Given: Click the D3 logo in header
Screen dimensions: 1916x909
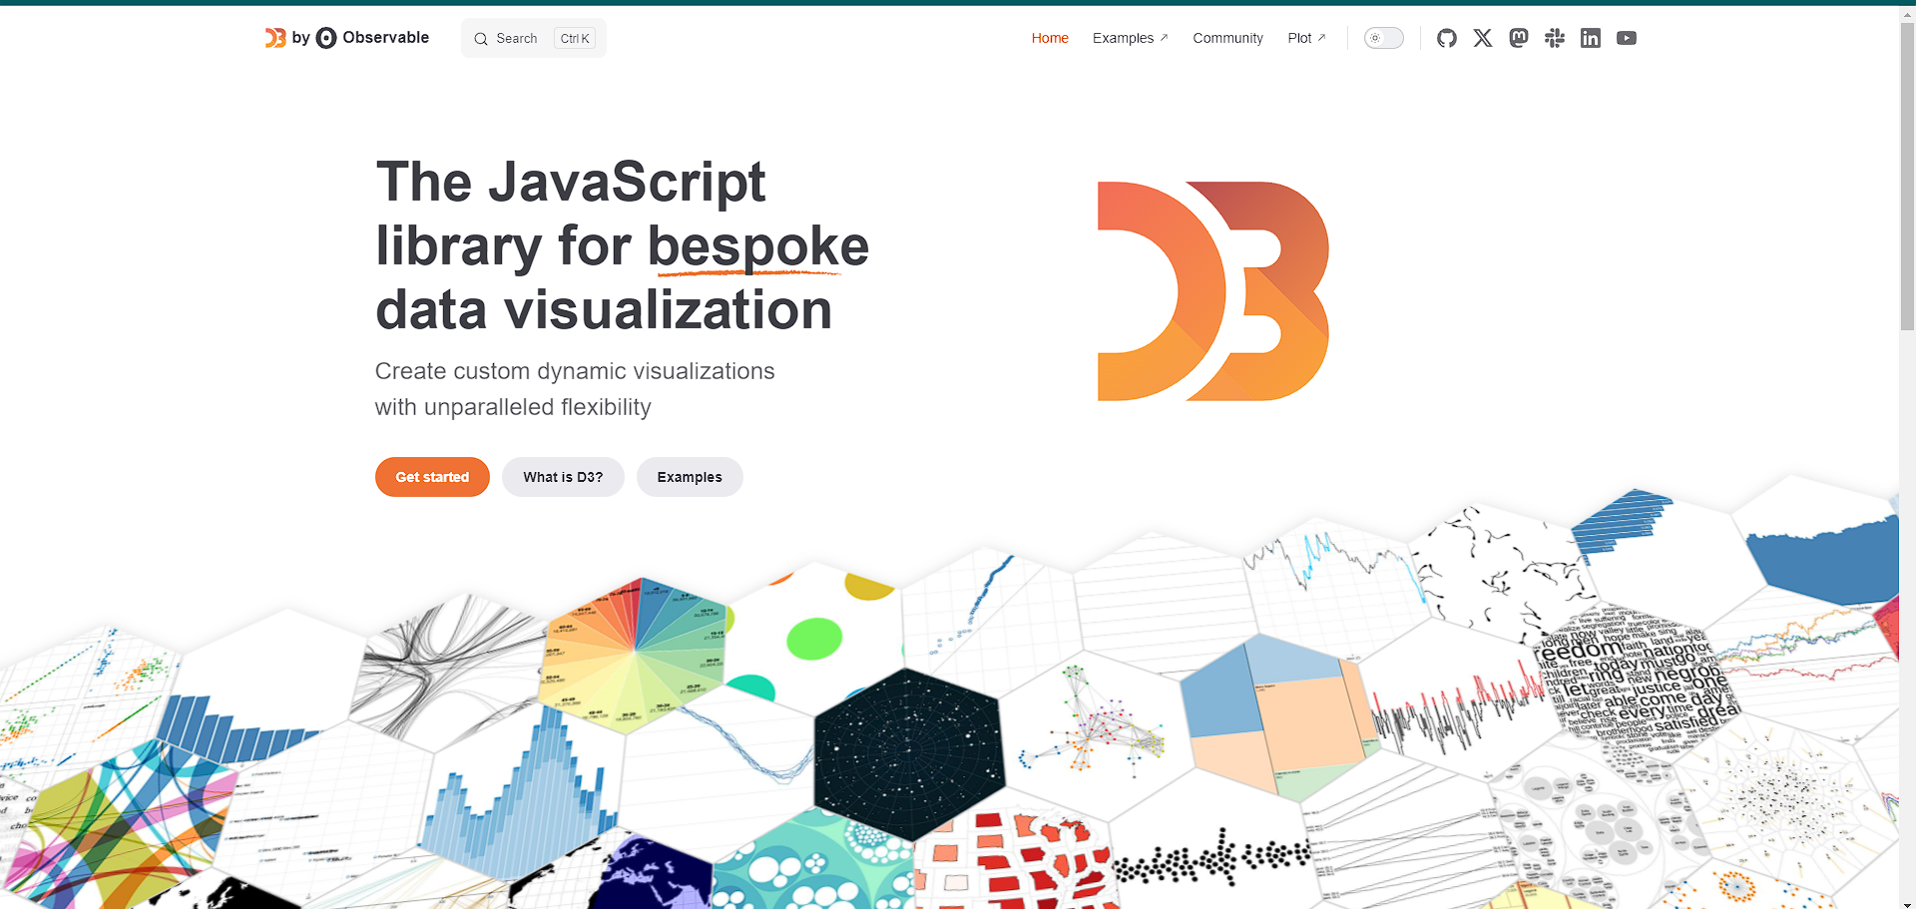Looking at the screenshot, I should [x=275, y=38].
